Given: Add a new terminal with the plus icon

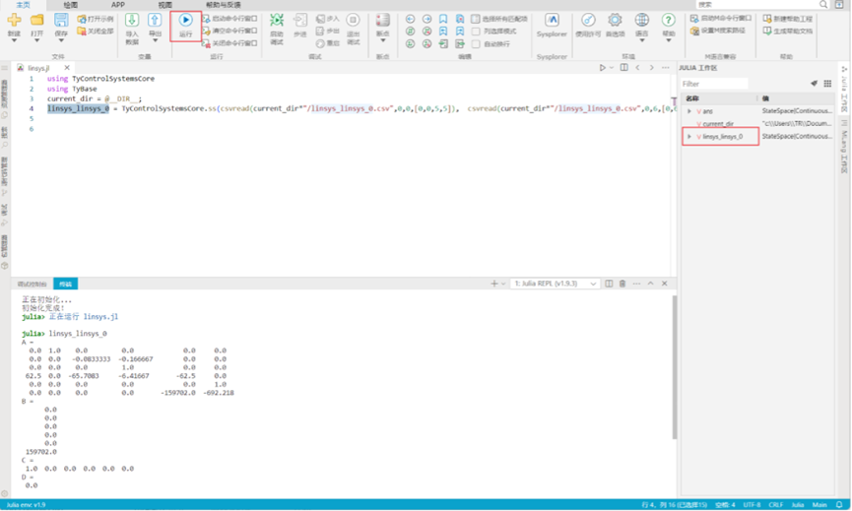Looking at the screenshot, I should click(x=493, y=284).
